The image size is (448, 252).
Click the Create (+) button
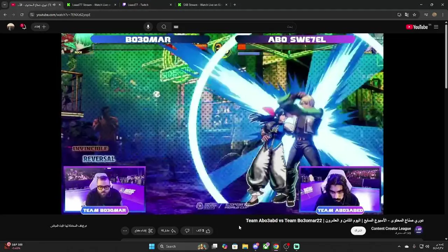point(40,27)
